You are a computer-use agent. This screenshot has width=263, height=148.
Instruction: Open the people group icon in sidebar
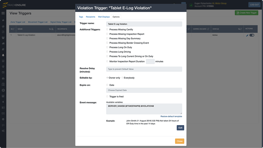click(3, 38)
